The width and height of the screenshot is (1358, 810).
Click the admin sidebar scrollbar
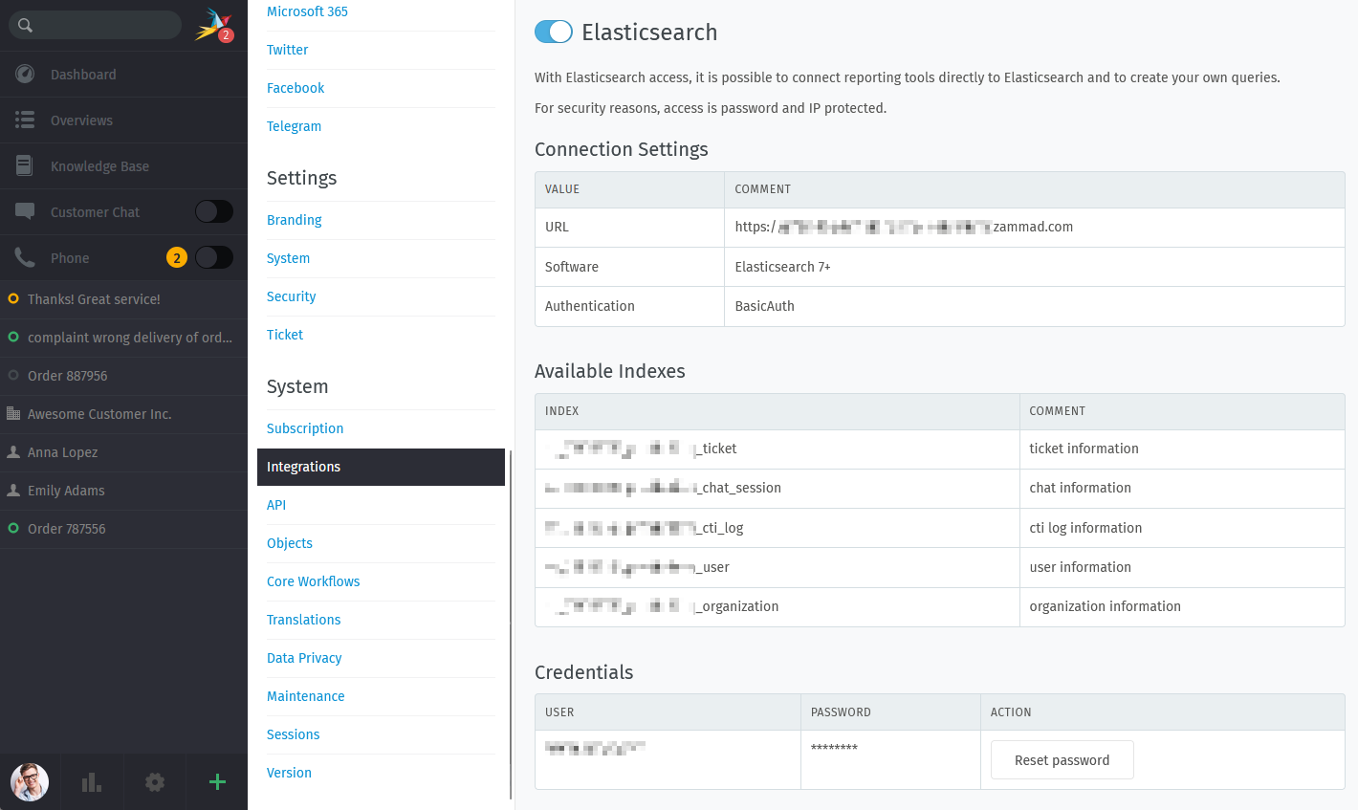pyautogui.click(x=511, y=624)
